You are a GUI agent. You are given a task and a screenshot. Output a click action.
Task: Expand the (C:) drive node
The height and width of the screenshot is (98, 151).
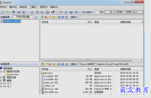pyautogui.click(x=1, y=83)
